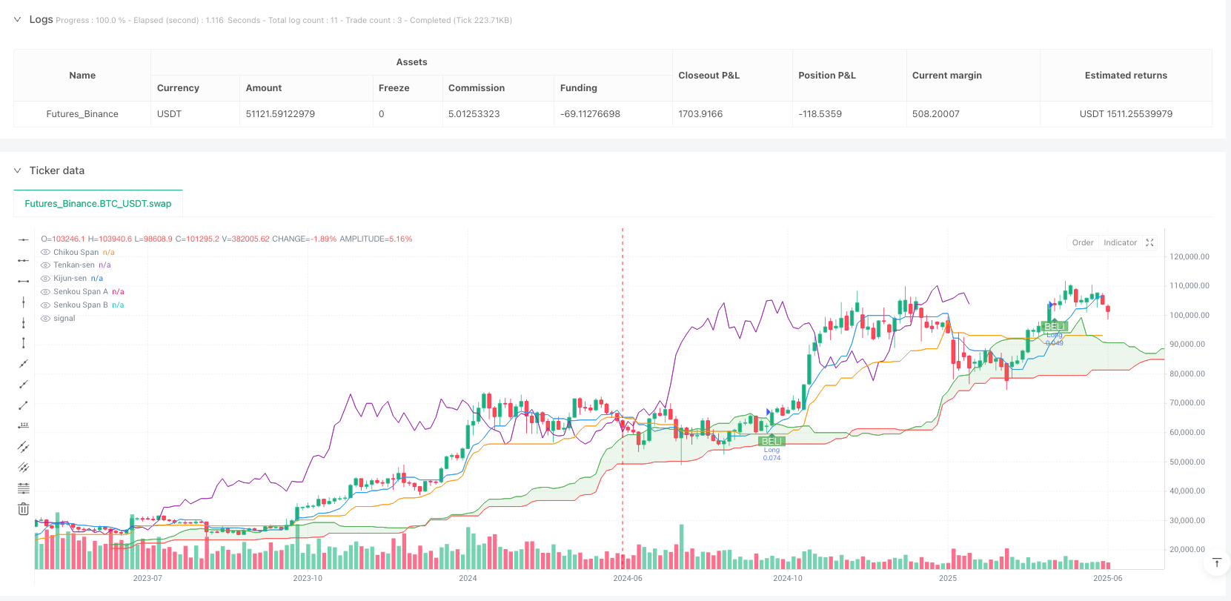Screen dimensions: 1231x601
Task: Select the diagonal line segment tool
Action: point(24,405)
